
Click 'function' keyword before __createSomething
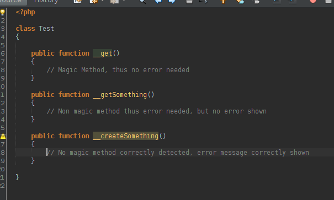pos(74,136)
